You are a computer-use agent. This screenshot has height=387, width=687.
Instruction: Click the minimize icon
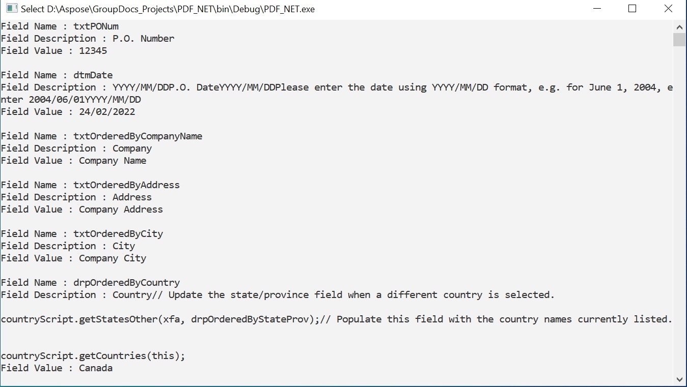(x=596, y=9)
